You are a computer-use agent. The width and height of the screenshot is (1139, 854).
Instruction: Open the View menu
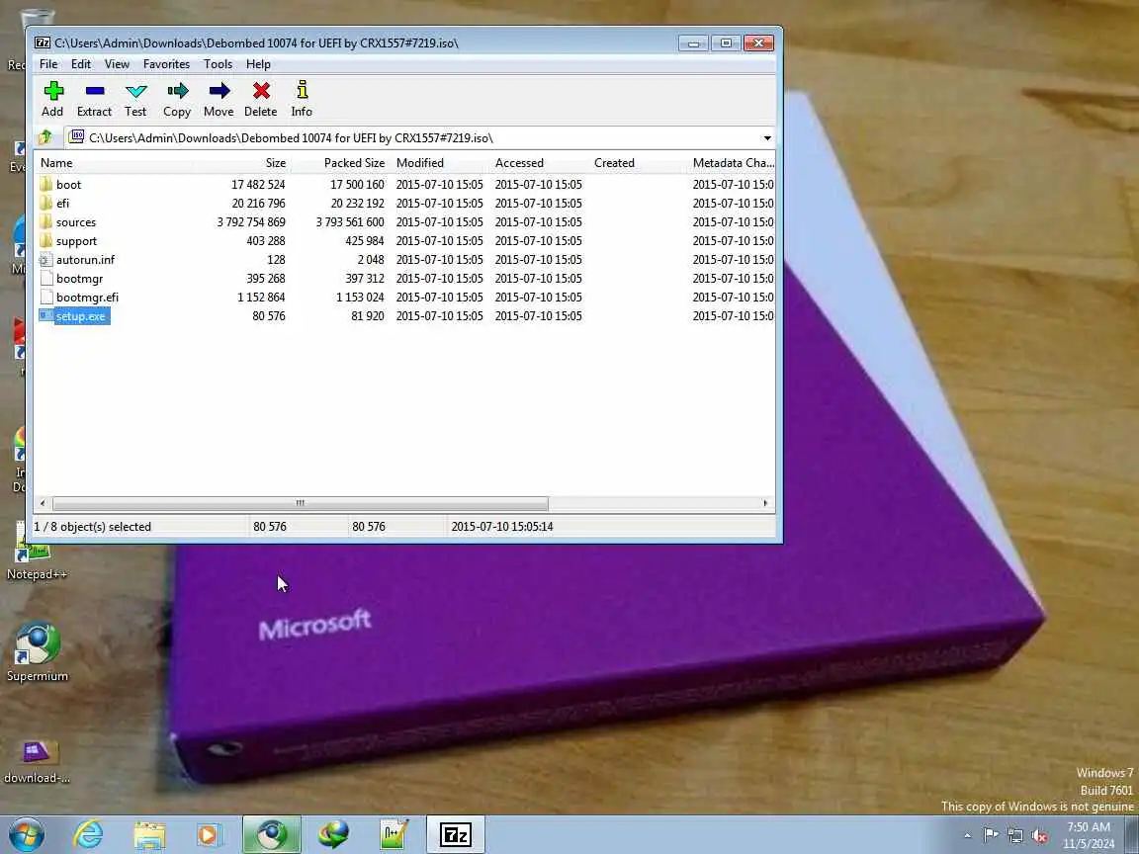coord(117,64)
